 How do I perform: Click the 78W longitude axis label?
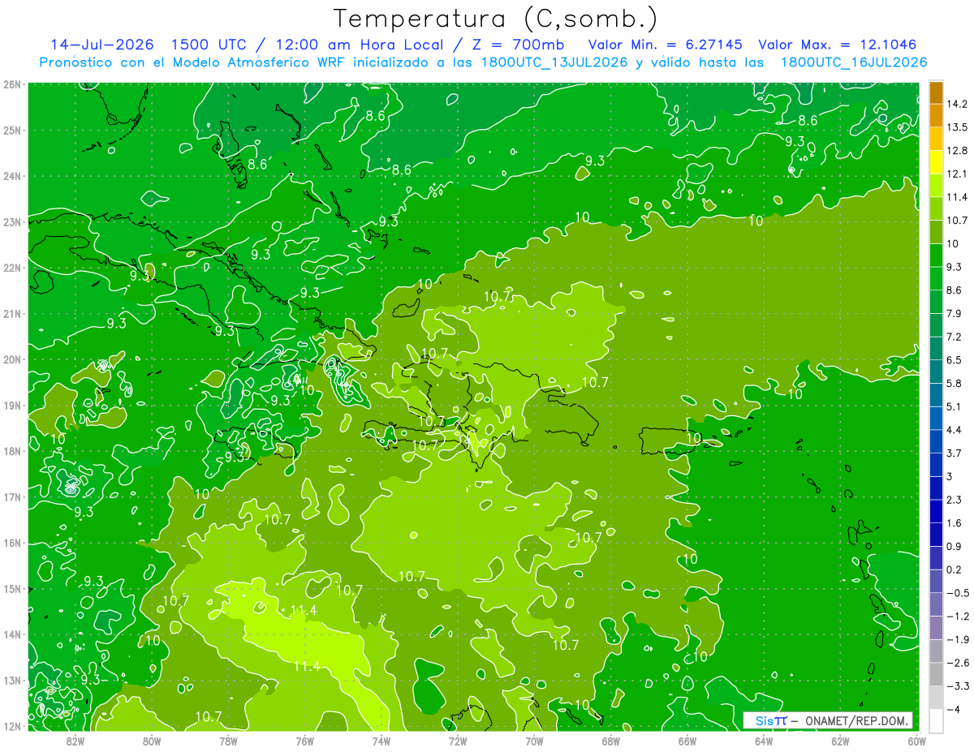228,741
